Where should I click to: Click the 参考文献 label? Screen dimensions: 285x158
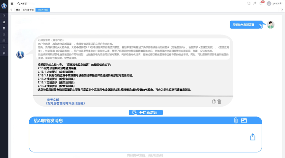[x=53, y=100]
